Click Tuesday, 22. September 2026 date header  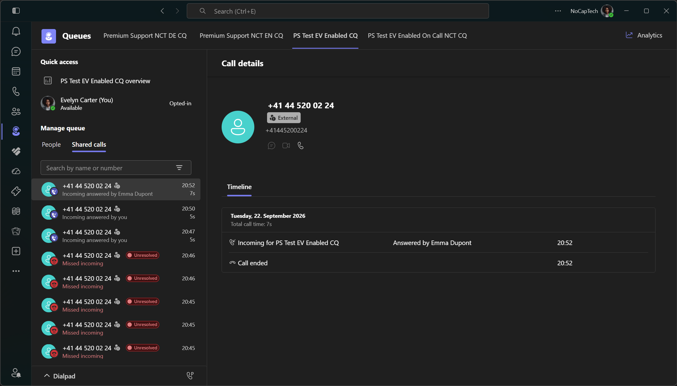(268, 216)
